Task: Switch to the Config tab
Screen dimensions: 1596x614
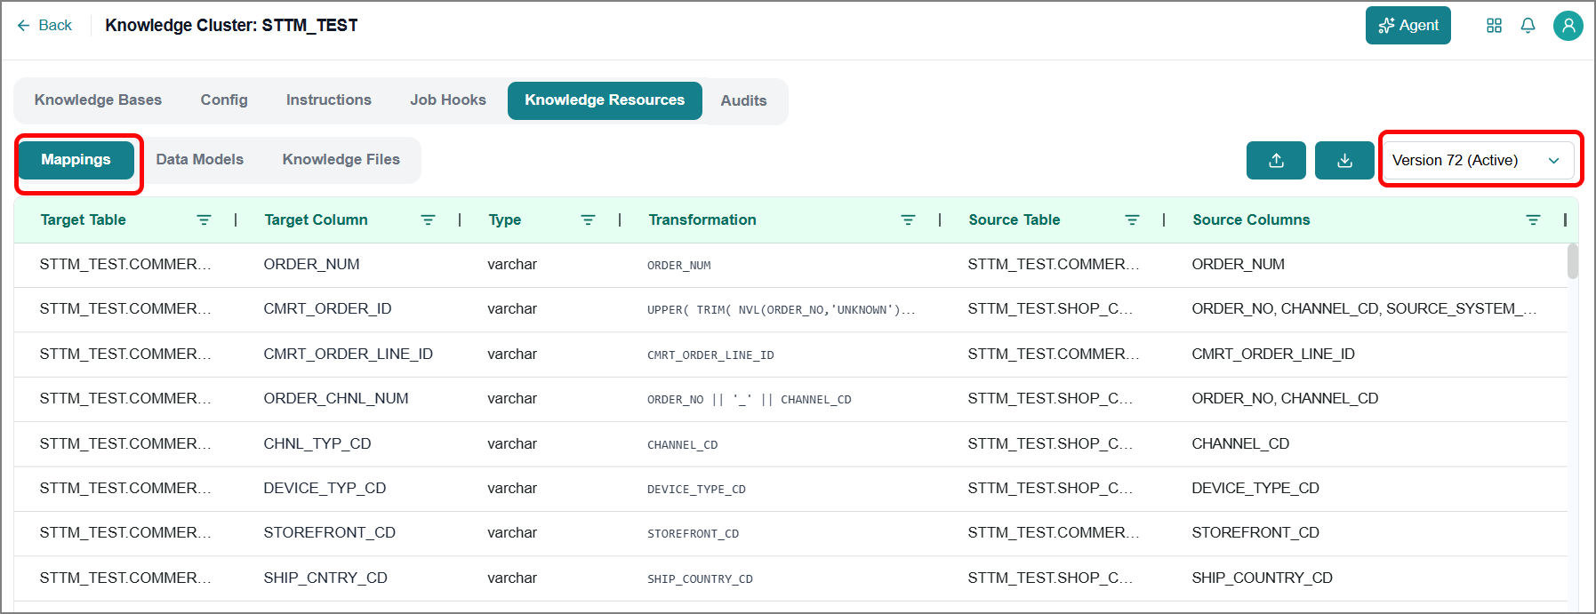Action: pyautogui.click(x=224, y=100)
